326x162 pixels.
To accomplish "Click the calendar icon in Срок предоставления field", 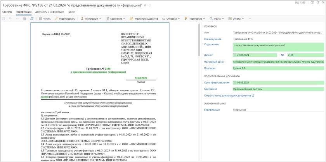I will click(x=235, y=82).
